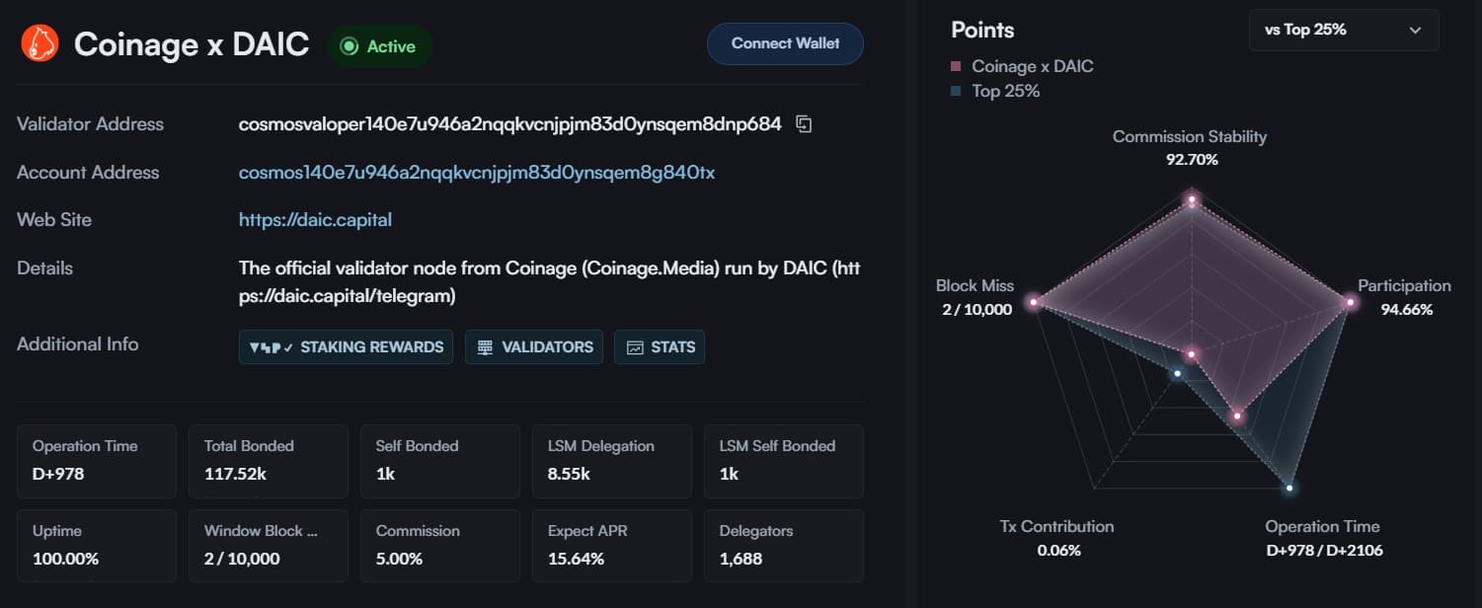Viewport: 1482px width, 608px height.
Task: Click the Top 25% legend swatch
Action: pos(956,92)
